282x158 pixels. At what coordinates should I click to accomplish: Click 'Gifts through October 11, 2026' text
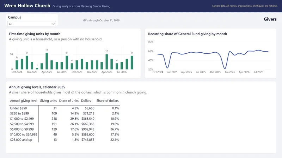pyautogui.click(x=101, y=20)
